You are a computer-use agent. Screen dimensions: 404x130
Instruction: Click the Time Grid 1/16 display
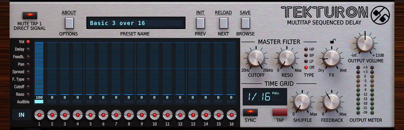[265, 97]
